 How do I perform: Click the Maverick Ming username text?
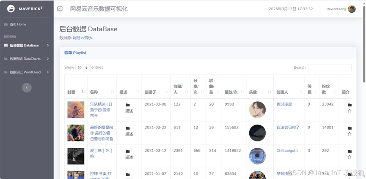336,9
